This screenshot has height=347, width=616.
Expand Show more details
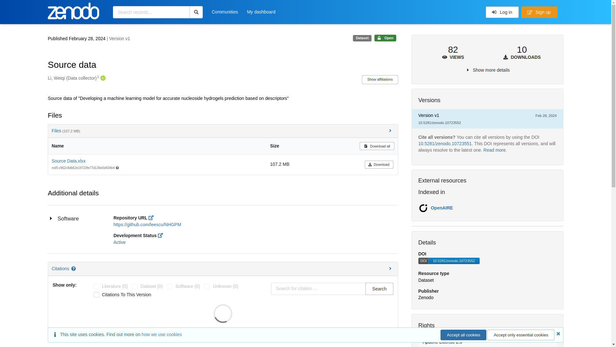coord(488,70)
